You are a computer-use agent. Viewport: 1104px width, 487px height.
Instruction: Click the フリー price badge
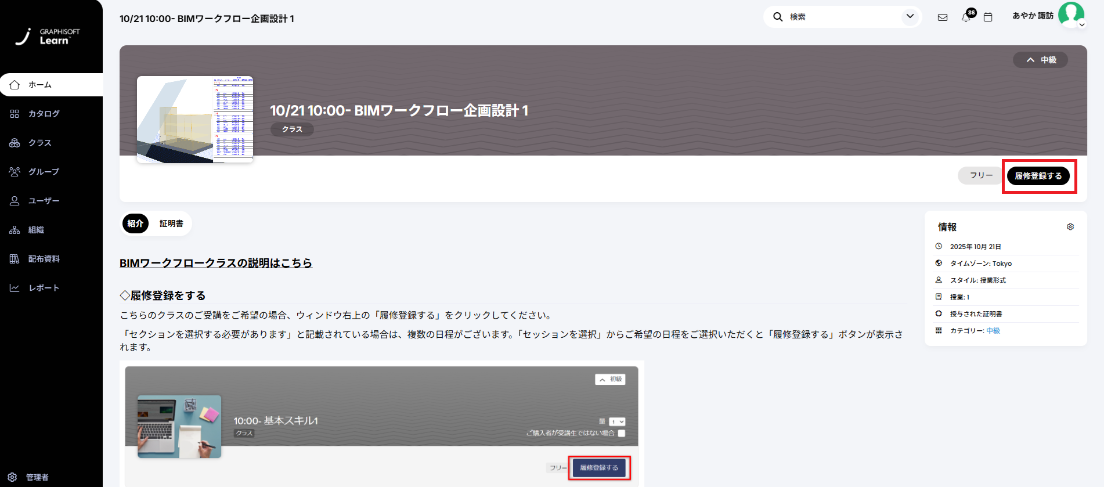coord(981,175)
